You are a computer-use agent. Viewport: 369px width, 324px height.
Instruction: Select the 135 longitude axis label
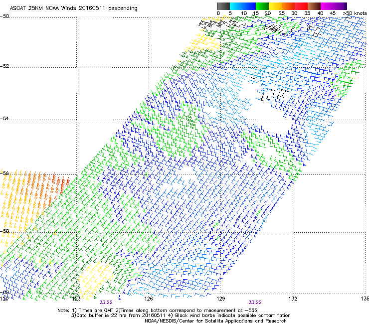365,299
